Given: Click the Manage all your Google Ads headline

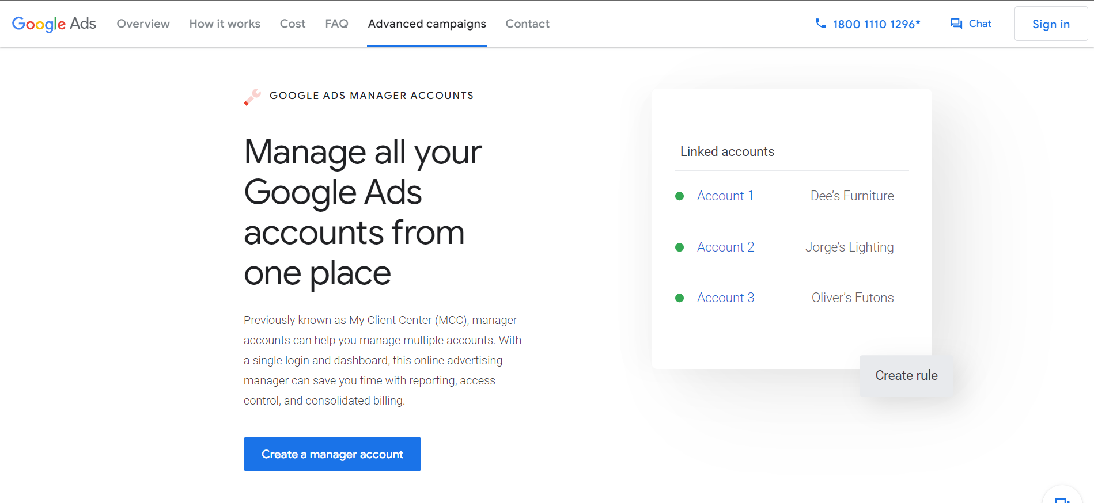Looking at the screenshot, I should 363,212.
